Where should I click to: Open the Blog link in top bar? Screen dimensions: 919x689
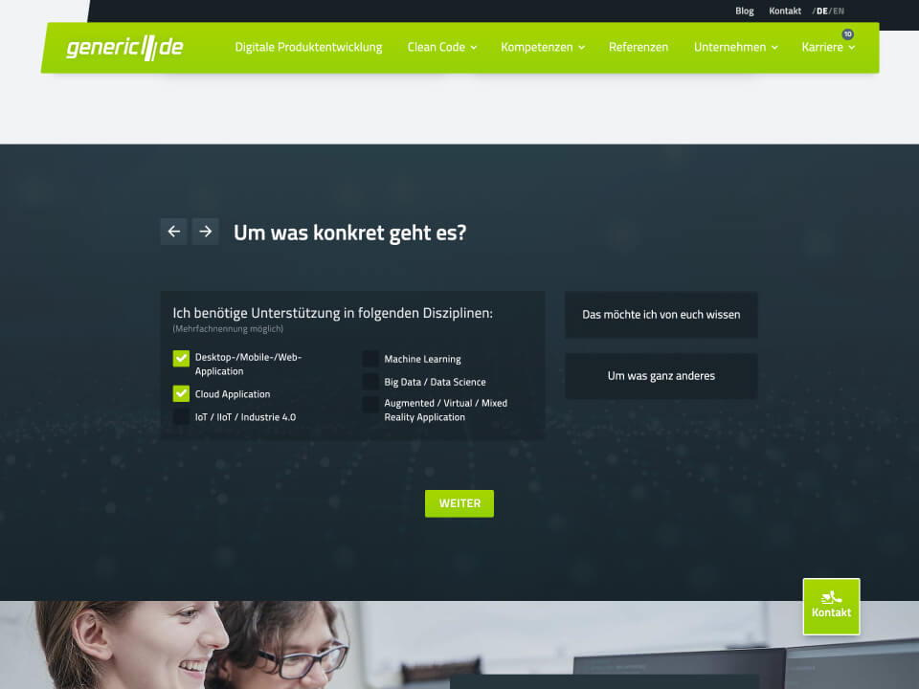pos(745,11)
